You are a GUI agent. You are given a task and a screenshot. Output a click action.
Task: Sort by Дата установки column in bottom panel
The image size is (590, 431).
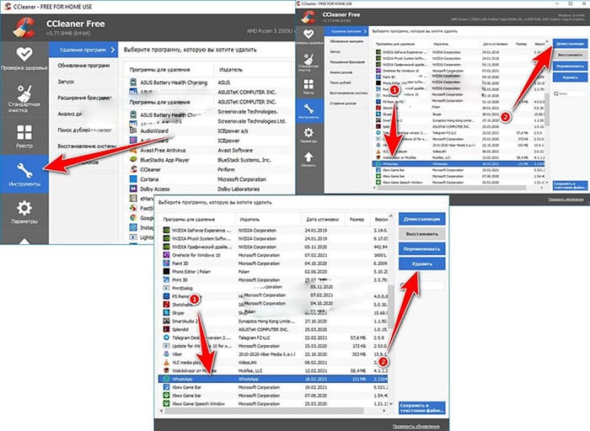(x=323, y=220)
